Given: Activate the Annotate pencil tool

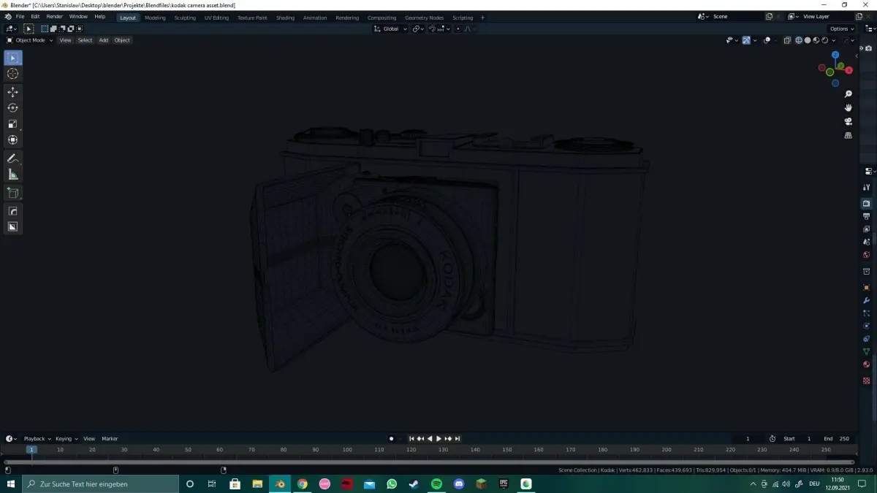Looking at the screenshot, I should 12,158.
